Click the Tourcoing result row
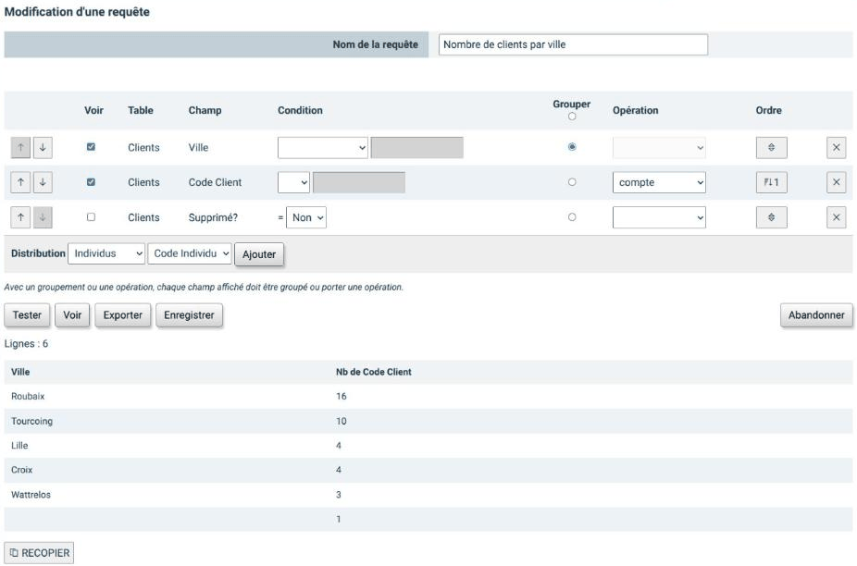The width and height of the screenshot is (857, 566). pyautogui.click(x=428, y=421)
